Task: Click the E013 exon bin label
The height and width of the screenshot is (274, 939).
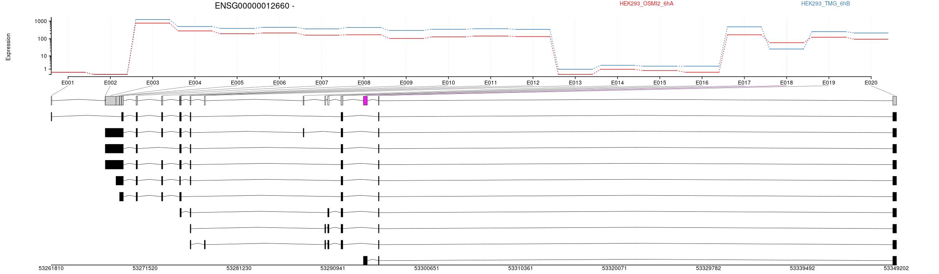Action: (575, 83)
